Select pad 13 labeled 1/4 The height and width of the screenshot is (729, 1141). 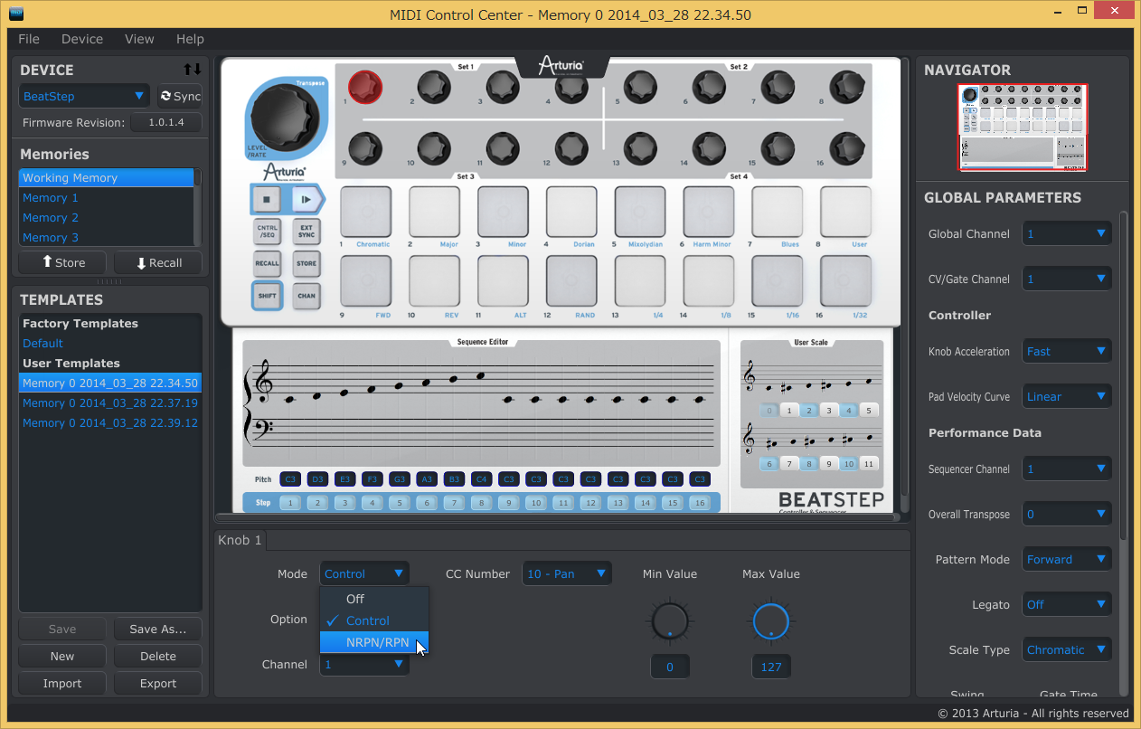[640, 280]
